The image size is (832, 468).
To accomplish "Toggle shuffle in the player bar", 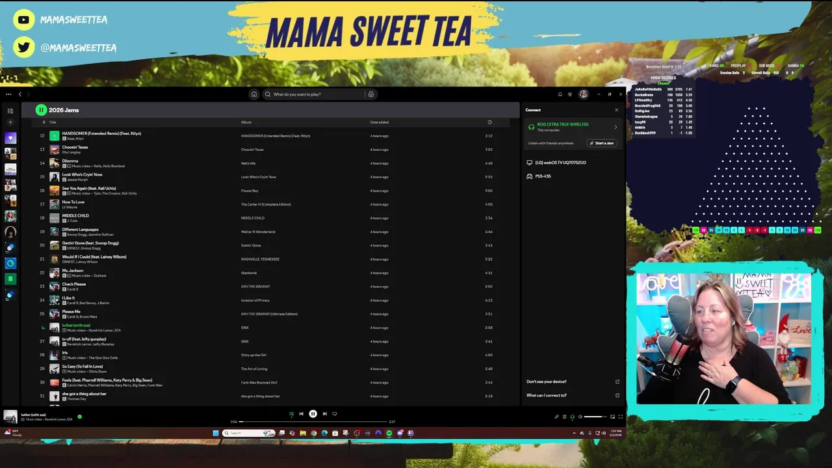I will coord(291,413).
